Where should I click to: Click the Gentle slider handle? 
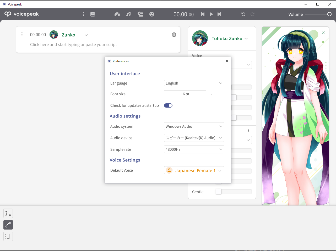point(219,192)
